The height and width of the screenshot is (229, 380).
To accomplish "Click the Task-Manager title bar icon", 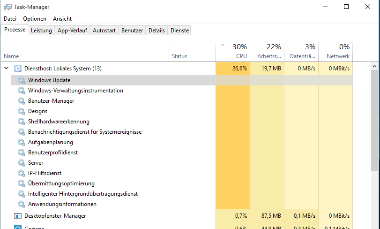I will point(7,7).
